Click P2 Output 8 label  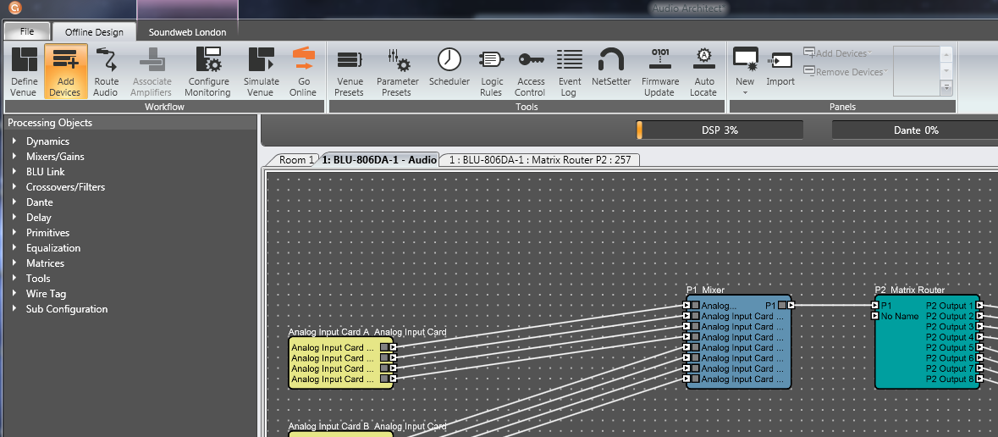click(950, 379)
